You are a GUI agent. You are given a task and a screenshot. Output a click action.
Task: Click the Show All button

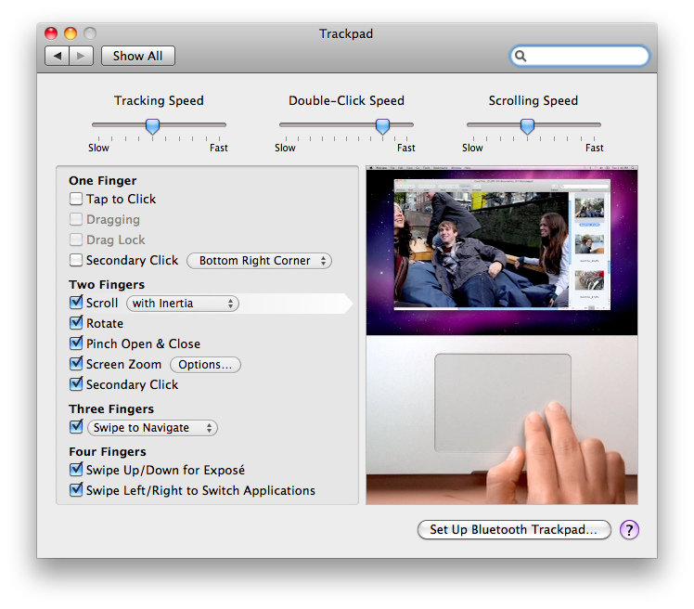(137, 56)
